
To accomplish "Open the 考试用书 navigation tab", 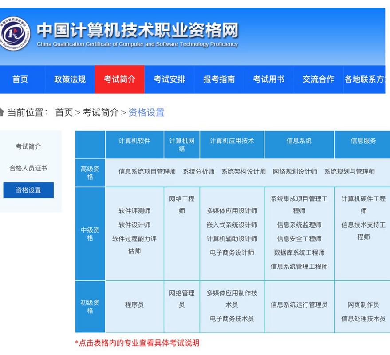I will pos(269,79).
